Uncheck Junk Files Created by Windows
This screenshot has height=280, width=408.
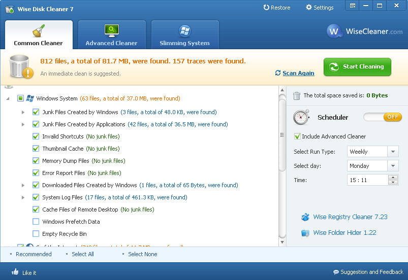[36, 112]
